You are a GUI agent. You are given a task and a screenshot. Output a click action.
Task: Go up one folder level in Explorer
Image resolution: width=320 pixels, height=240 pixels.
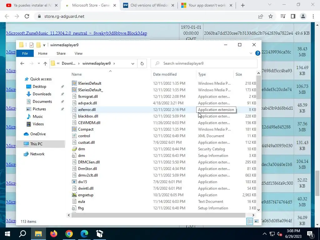click(45, 63)
